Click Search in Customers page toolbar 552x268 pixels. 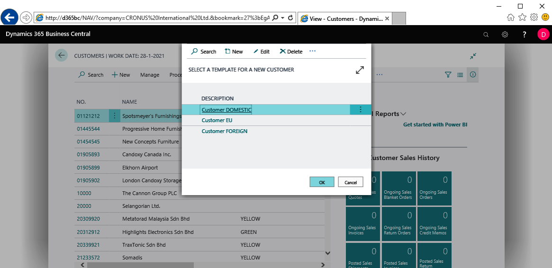click(91, 75)
